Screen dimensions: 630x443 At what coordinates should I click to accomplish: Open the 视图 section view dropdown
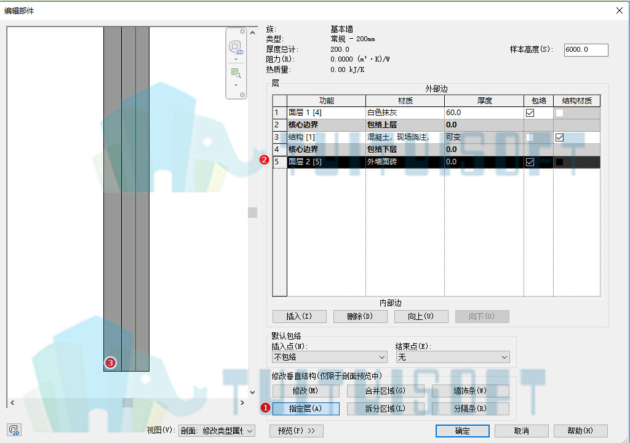click(x=217, y=431)
